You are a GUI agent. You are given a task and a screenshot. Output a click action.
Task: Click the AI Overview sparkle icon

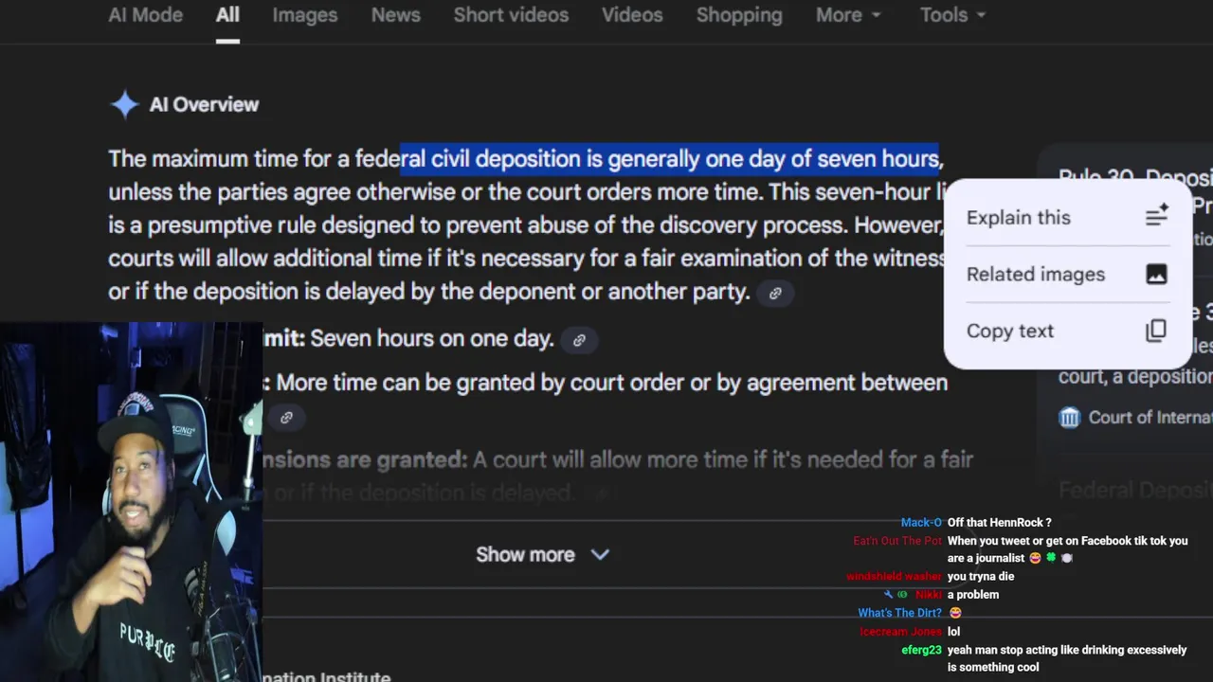point(124,104)
